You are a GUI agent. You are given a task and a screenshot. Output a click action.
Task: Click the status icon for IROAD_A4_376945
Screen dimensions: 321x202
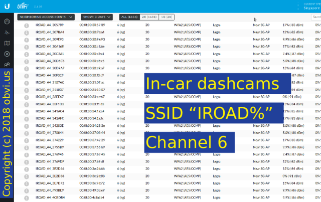click(27, 155)
